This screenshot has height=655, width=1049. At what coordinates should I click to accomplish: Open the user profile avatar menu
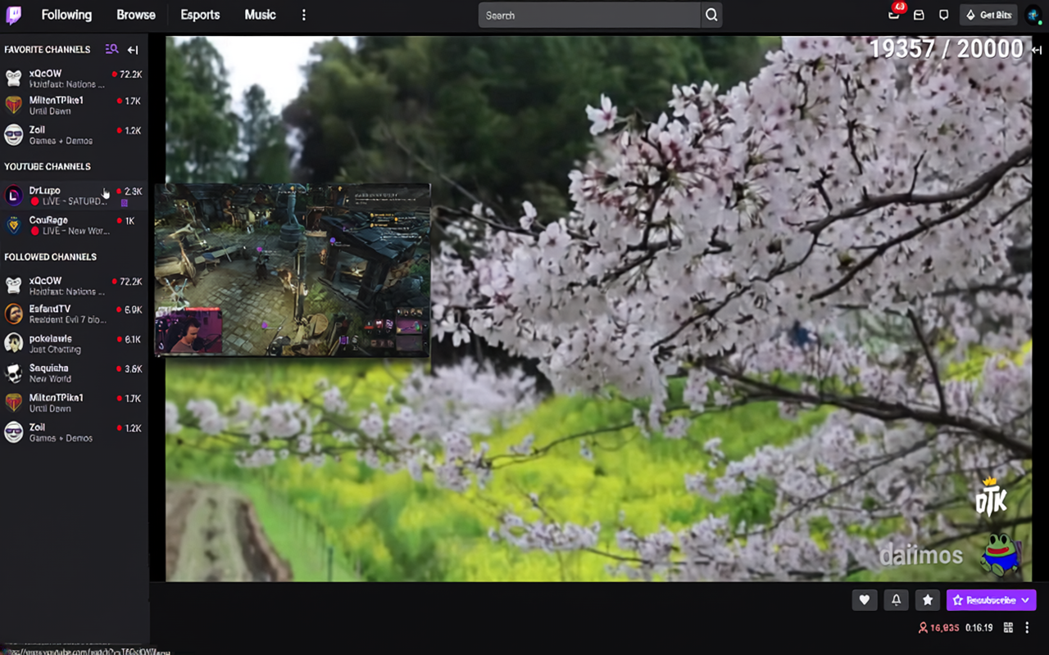[x=1033, y=15]
